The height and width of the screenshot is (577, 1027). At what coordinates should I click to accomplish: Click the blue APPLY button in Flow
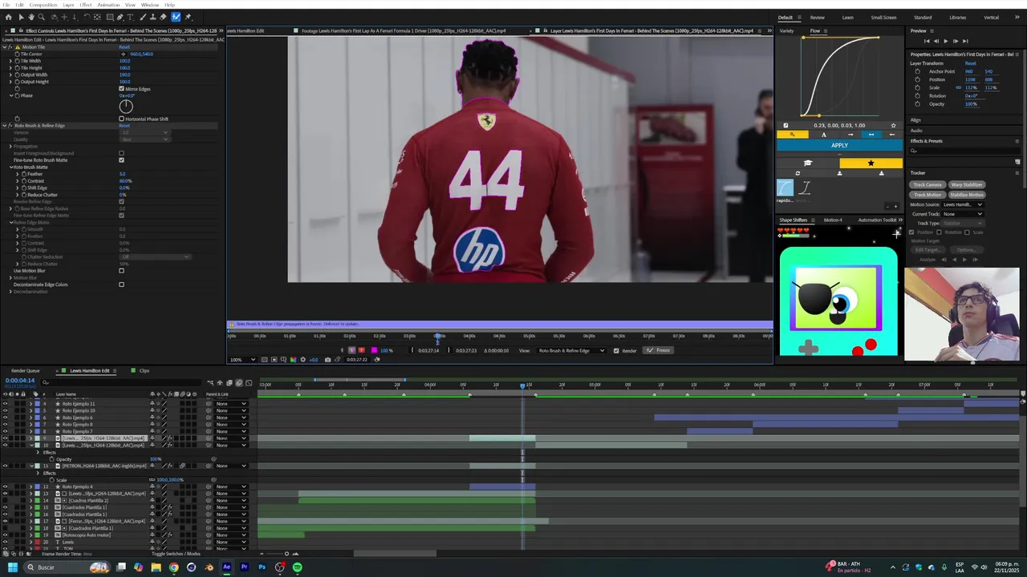839,145
